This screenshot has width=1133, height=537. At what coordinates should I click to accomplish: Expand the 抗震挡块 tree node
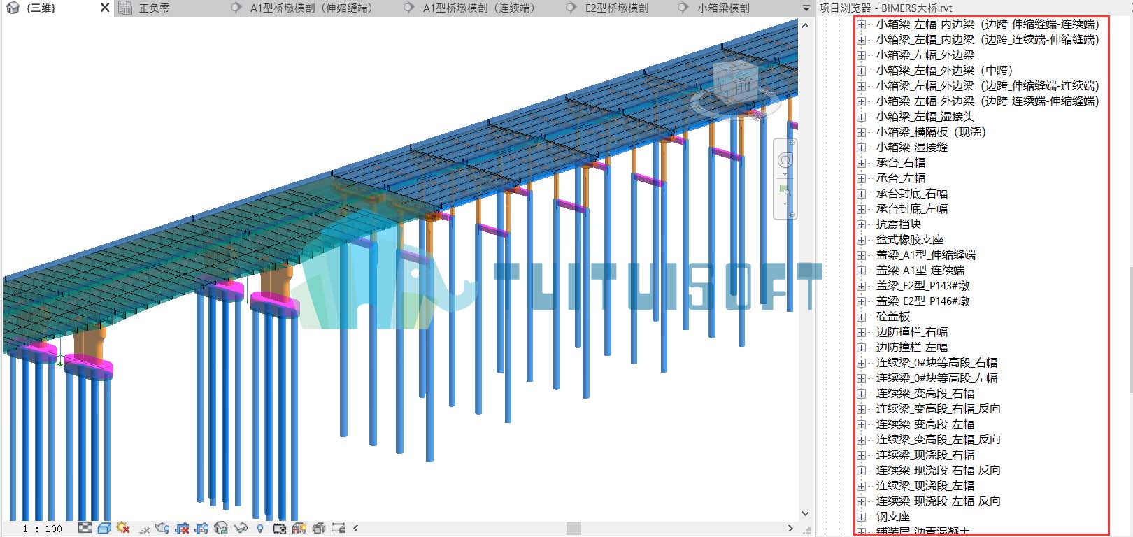862,224
